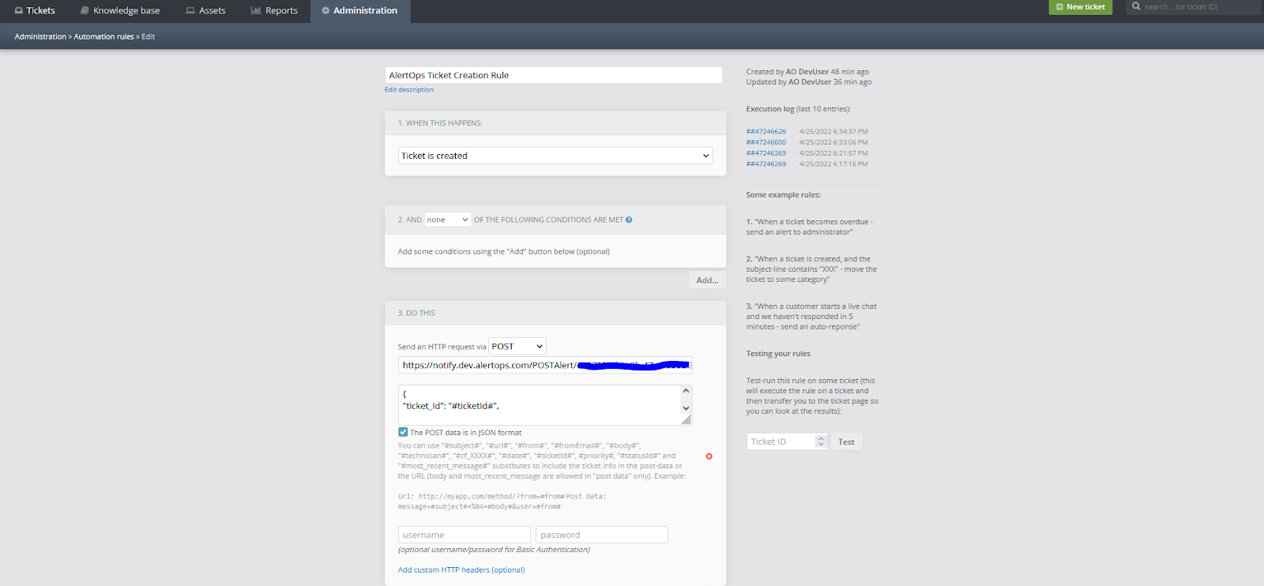Expand the 'Ticket is created' trigger dropdown
This screenshot has width=1264, height=586.
[555, 156]
